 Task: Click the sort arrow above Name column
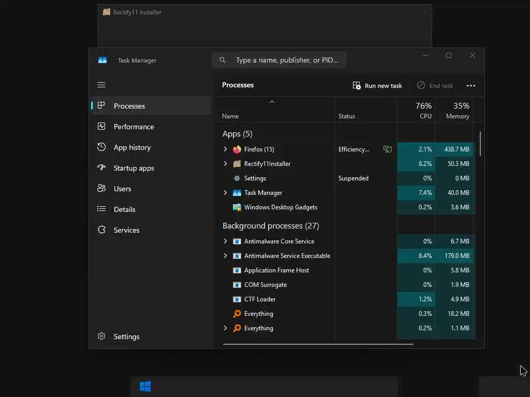click(x=272, y=102)
